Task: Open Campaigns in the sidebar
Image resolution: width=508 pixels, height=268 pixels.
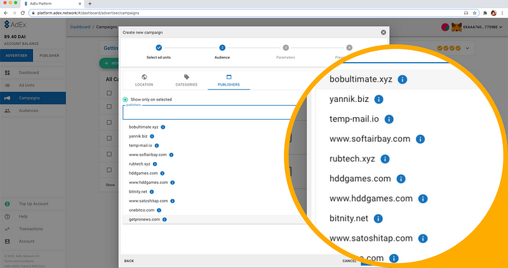Action: coord(33,98)
